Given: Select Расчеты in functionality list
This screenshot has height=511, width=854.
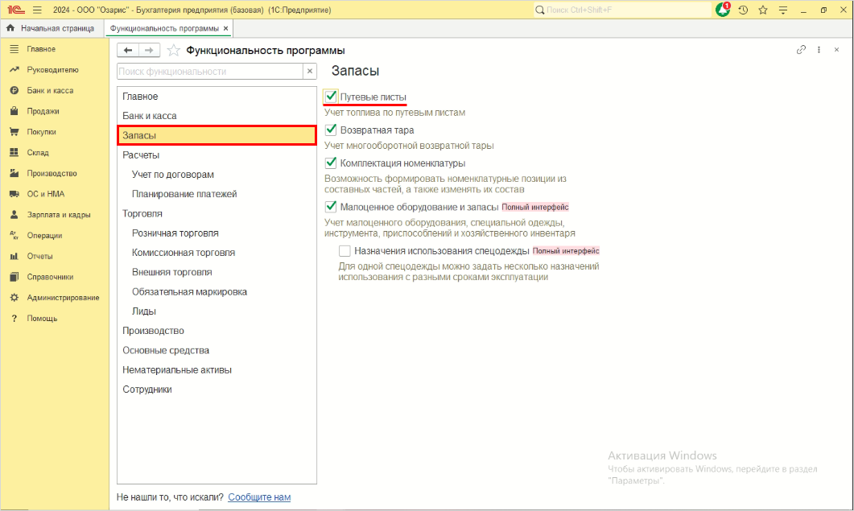Looking at the screenshot, I should (x=217, y=155).
